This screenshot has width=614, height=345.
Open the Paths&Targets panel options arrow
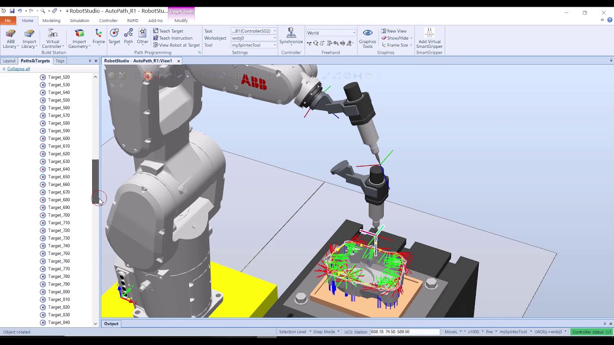pyautogui.click(x=90, y=61)
